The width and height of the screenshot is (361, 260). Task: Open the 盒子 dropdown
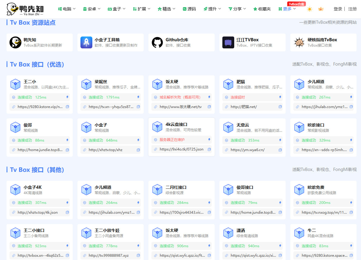[117, 9]
